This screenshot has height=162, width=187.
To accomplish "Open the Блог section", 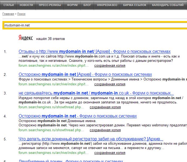I will [x=87, y=5].
